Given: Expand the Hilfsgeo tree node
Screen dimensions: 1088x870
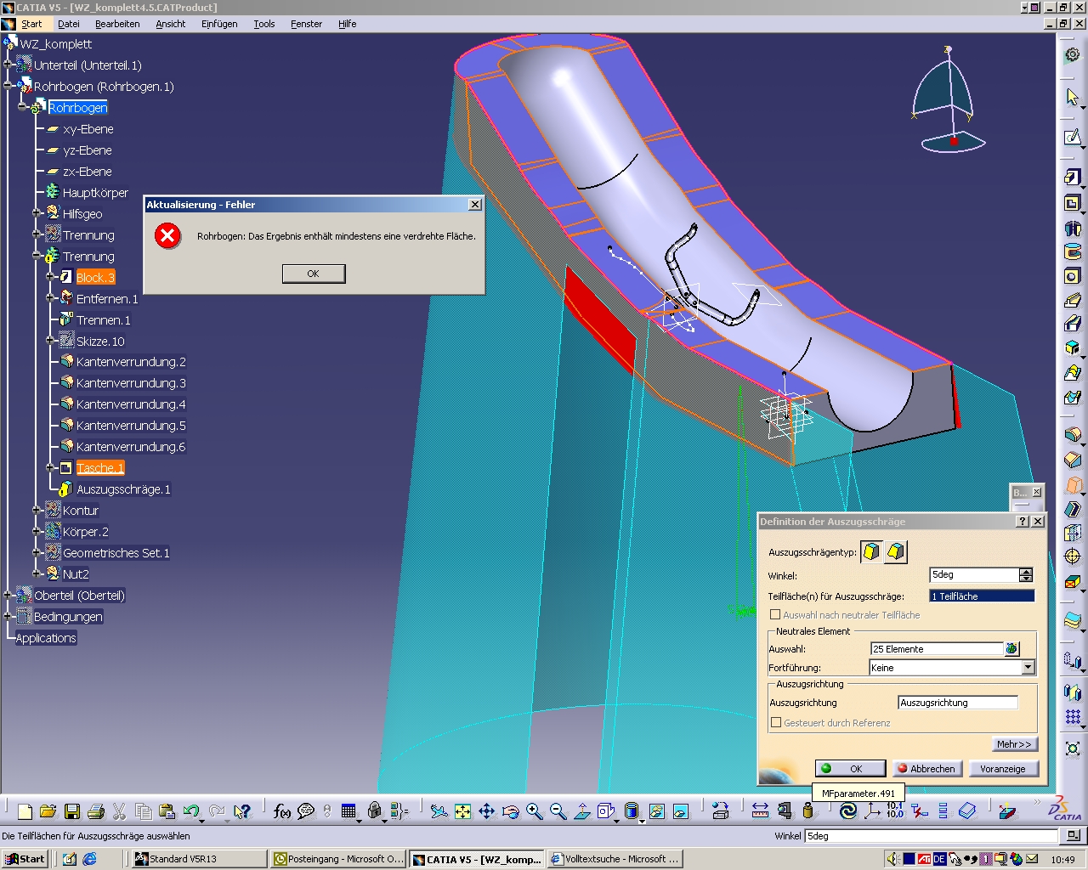Looking at the screenshot, I should 37,213.
